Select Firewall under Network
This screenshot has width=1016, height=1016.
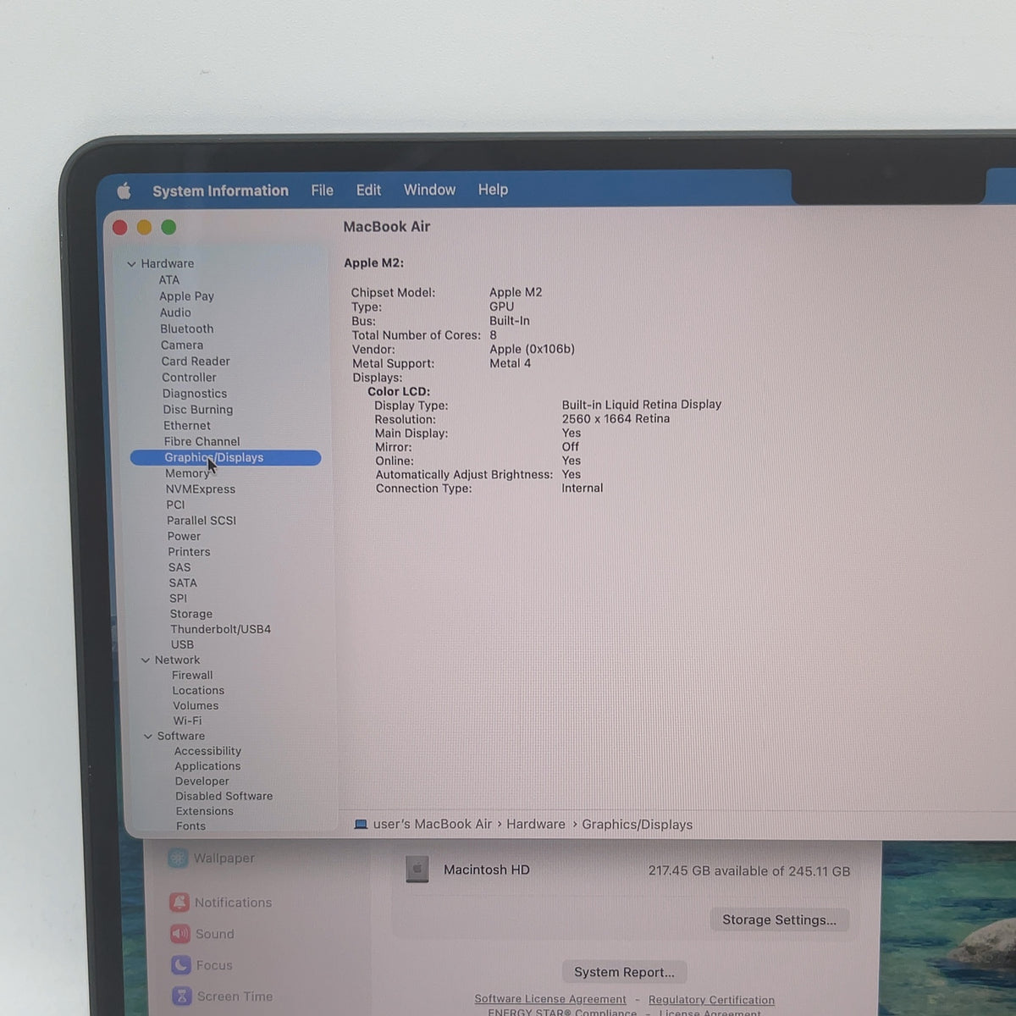(192, 676)
